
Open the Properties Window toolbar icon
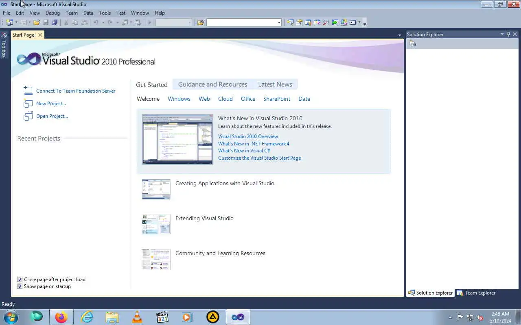[299, 22]
